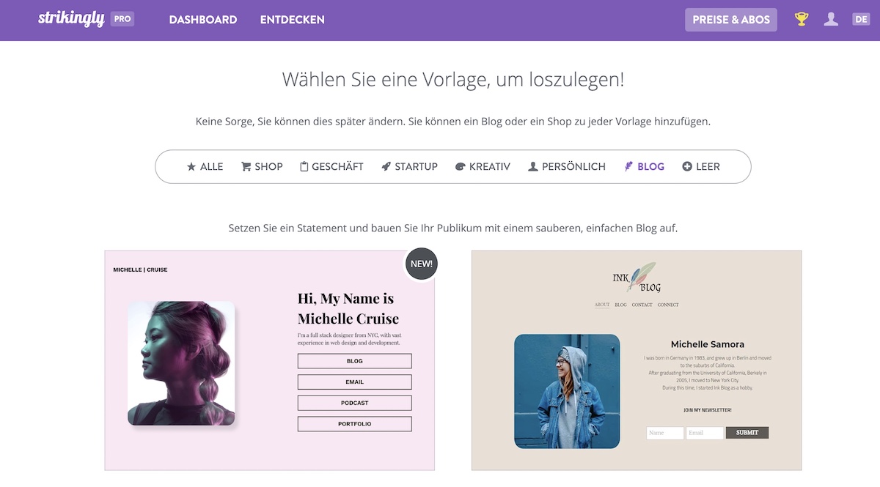Select the SHOP category with cart icon
The height and width of the screenshot is (487, 880).
[x=262, y=167]
